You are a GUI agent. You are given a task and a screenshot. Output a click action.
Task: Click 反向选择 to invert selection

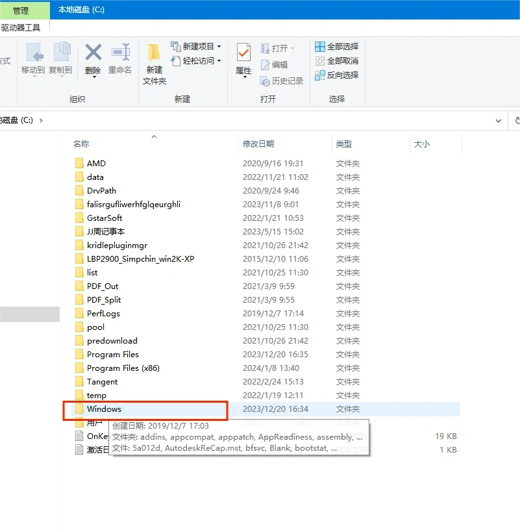click(336, 75)
